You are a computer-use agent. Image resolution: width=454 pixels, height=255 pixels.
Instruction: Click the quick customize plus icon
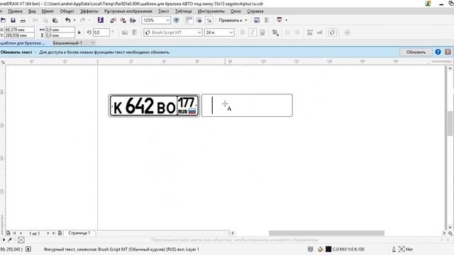coord(347,33)
